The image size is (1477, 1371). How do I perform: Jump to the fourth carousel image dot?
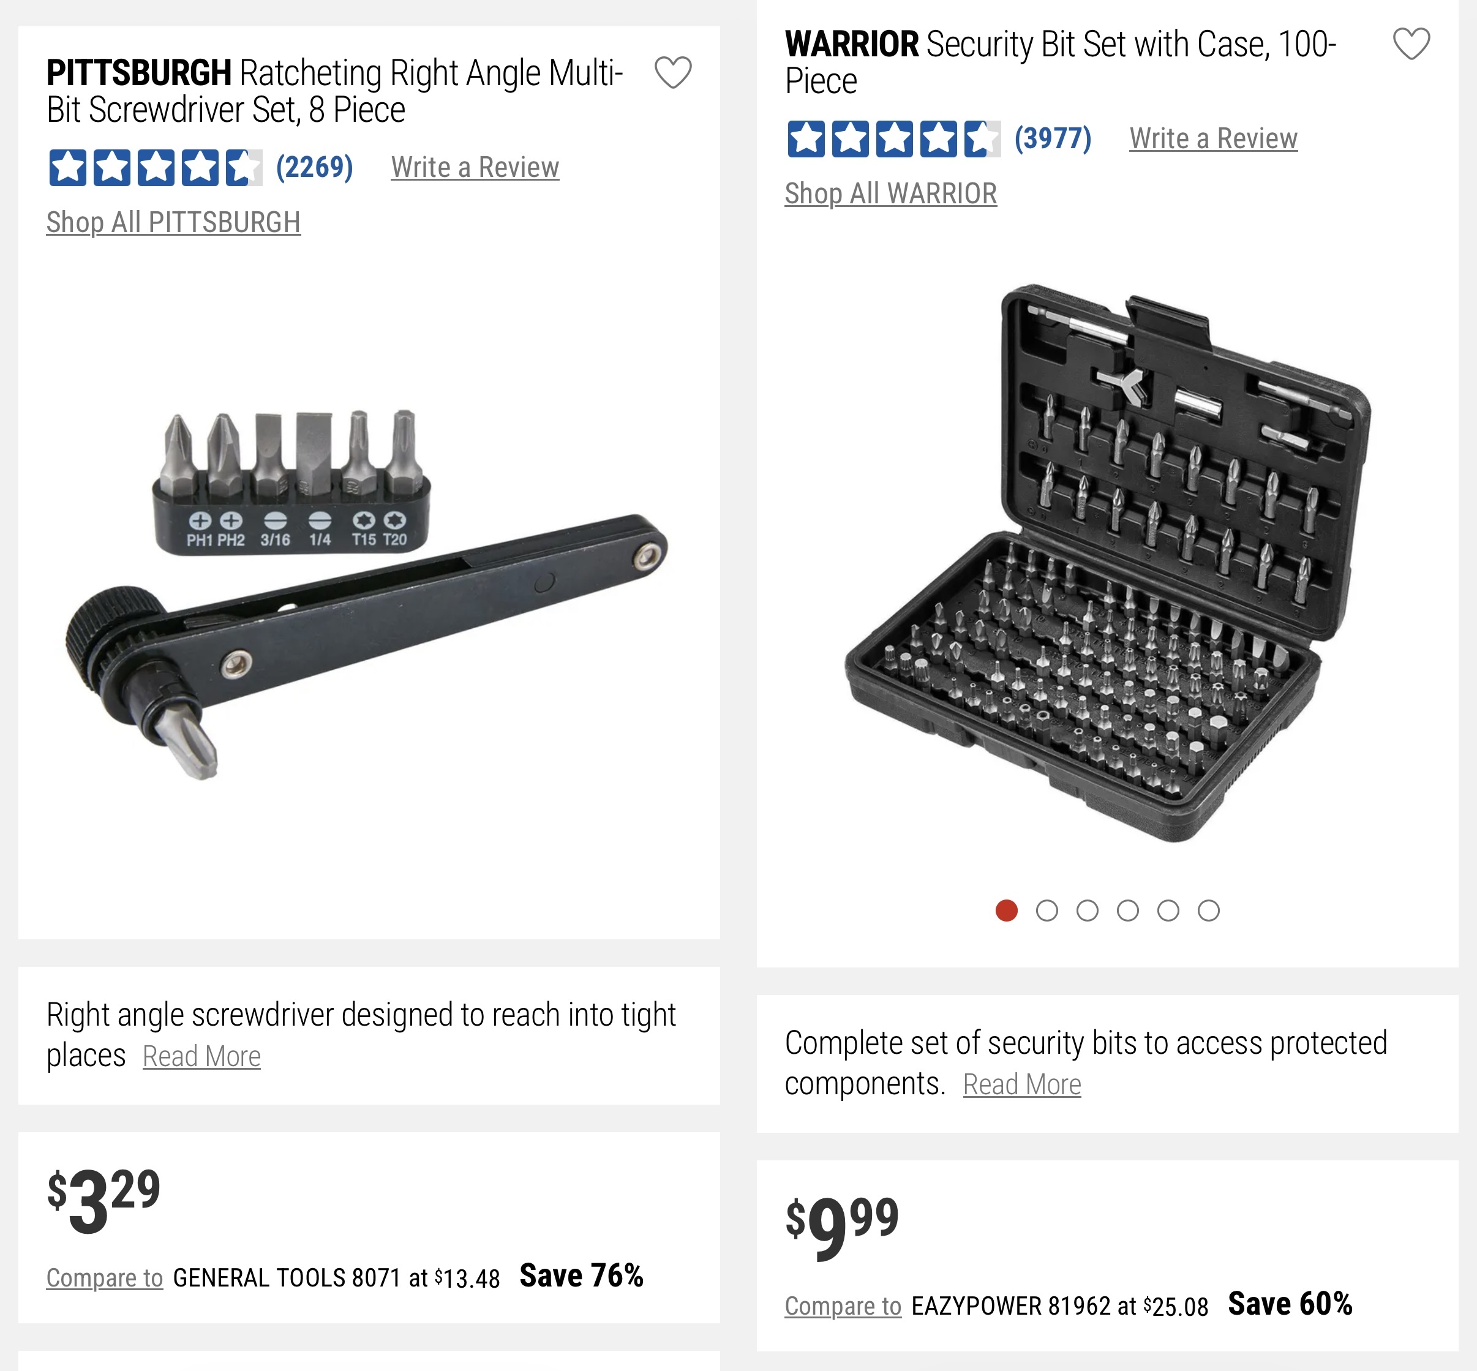[1127, 911]
